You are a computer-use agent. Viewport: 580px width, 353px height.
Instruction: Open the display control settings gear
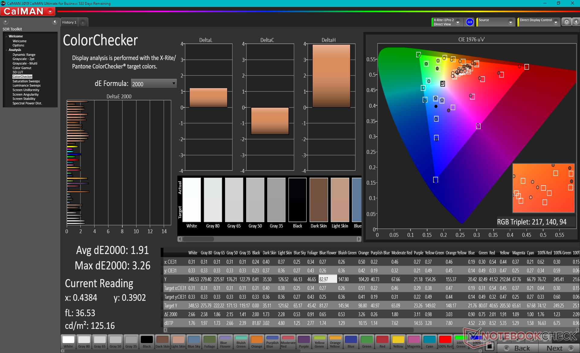566,22
